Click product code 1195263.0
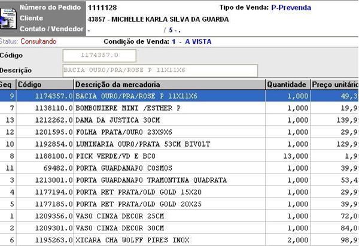The height and width of the screenshot is (246, 359). (54, 240)
